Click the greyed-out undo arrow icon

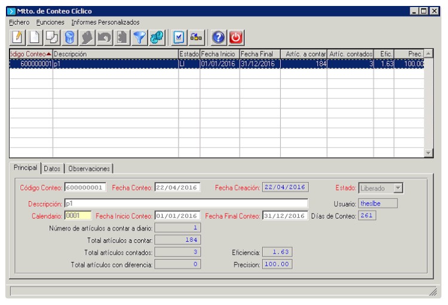105,38
